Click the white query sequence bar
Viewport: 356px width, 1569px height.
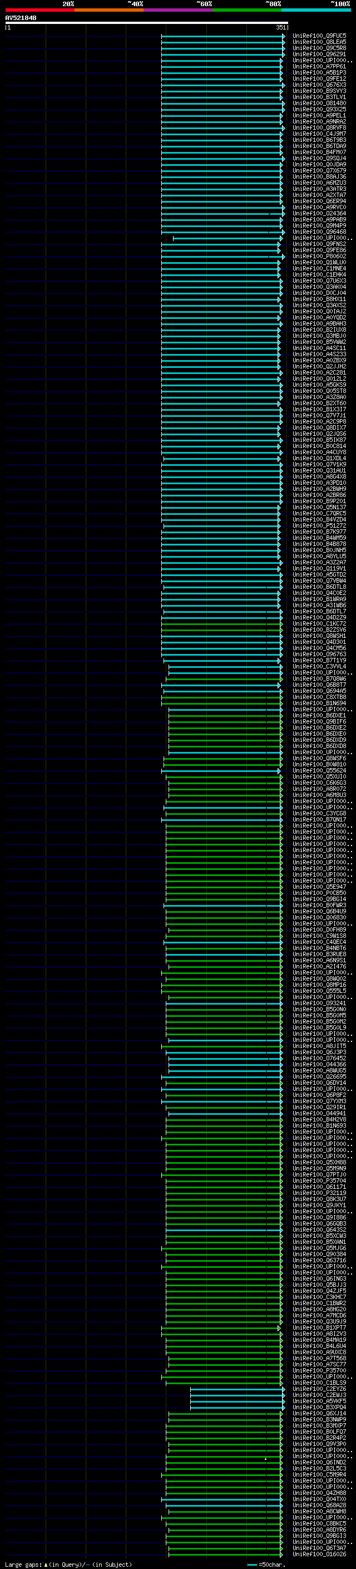[x=147, y=23]
